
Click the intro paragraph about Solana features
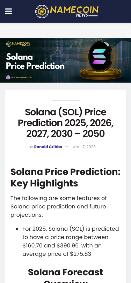coord(59,206)
